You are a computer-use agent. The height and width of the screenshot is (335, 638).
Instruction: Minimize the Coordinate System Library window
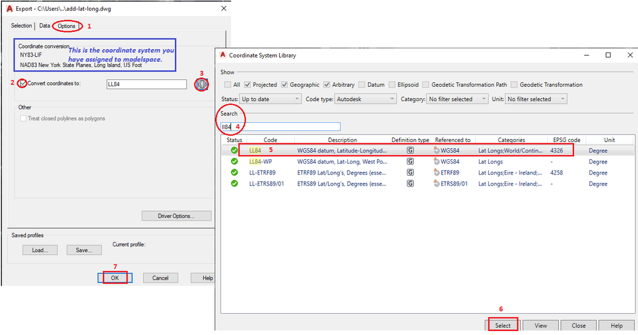click(x=587, y=55)
